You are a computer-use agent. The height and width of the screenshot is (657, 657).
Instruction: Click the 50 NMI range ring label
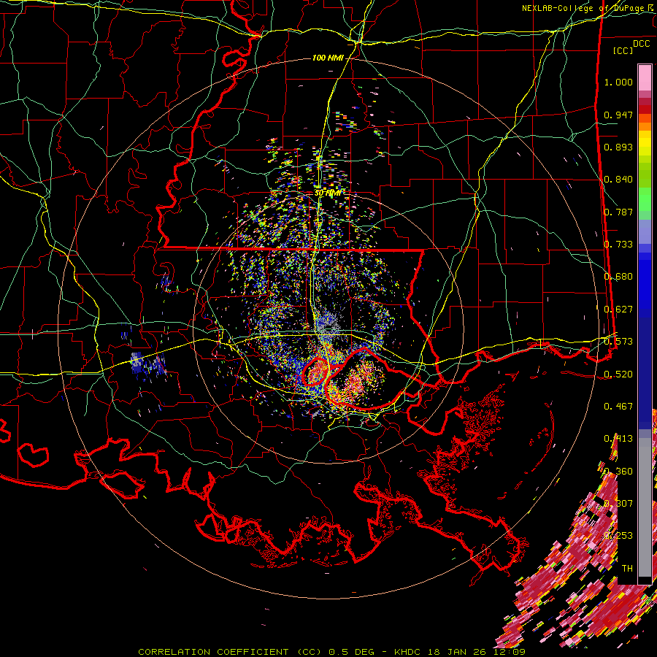click(327, 193)
